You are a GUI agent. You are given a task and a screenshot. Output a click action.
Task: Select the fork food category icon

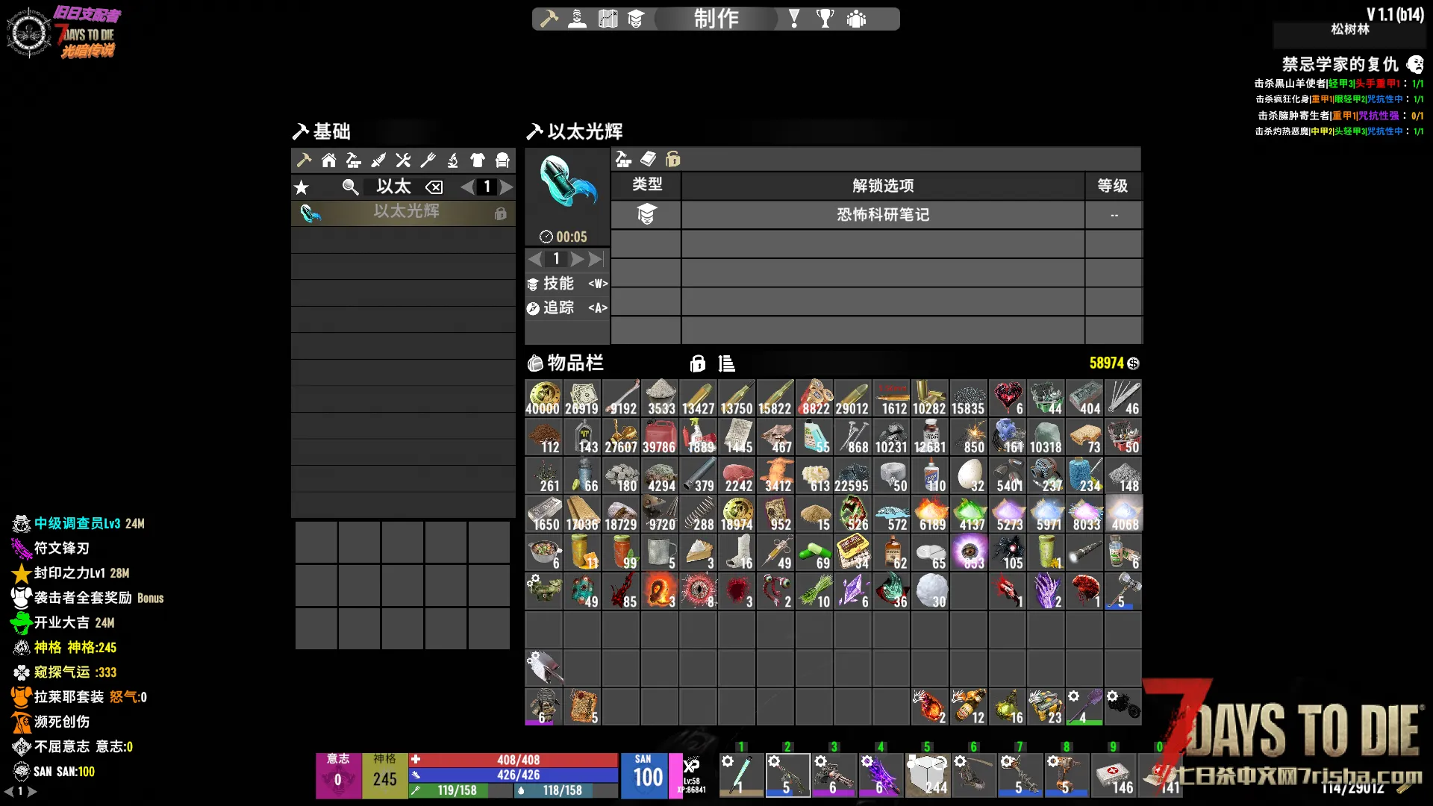tap(428, 160)
